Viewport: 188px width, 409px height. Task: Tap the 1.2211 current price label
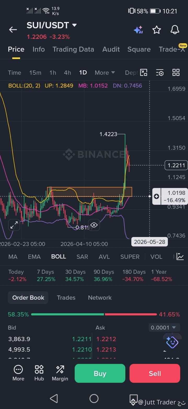pos(176,165)
